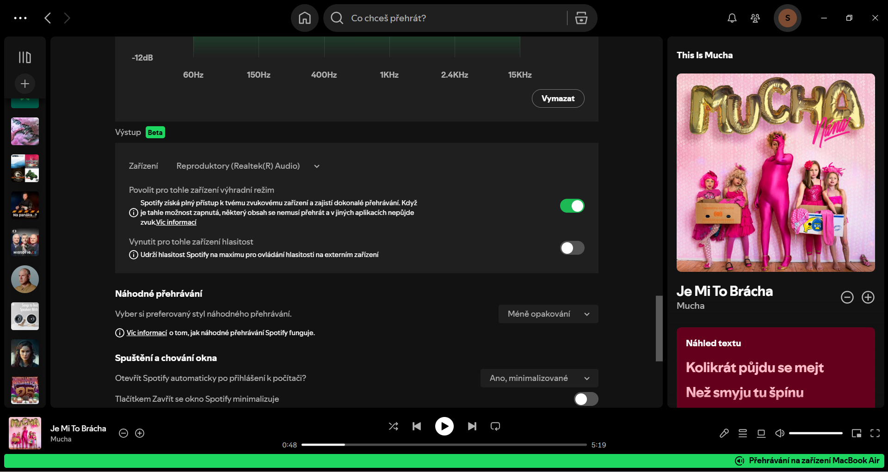The image size is (888, 472).
Task: Click the 'Vymazat' equalizer reset button
Action: 558,98
